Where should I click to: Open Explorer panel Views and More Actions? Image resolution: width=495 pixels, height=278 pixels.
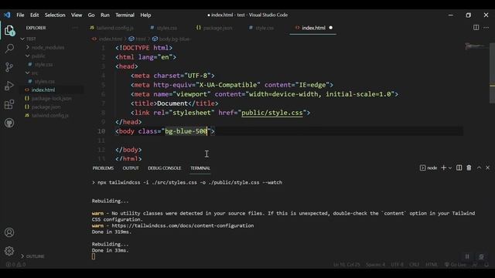(75, 28)
